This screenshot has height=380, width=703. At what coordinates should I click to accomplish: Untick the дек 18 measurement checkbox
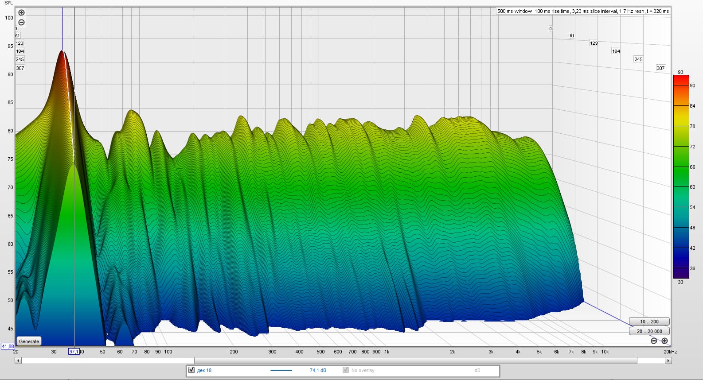point(191,370)
